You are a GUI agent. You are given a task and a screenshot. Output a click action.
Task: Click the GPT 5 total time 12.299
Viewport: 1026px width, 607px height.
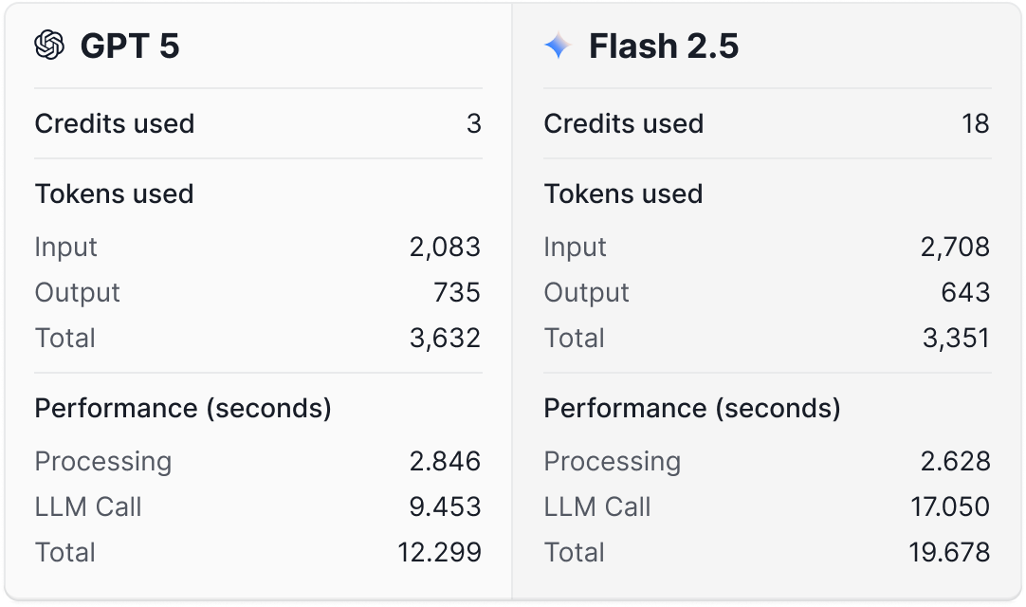[441, 552]
